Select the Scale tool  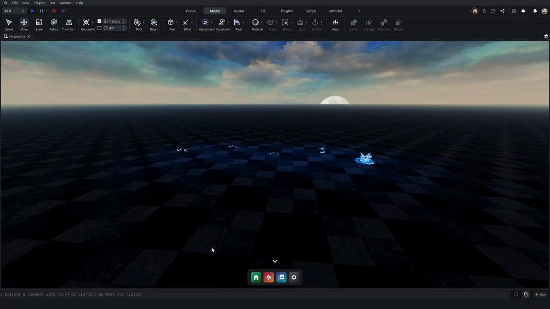click(39, 25)
